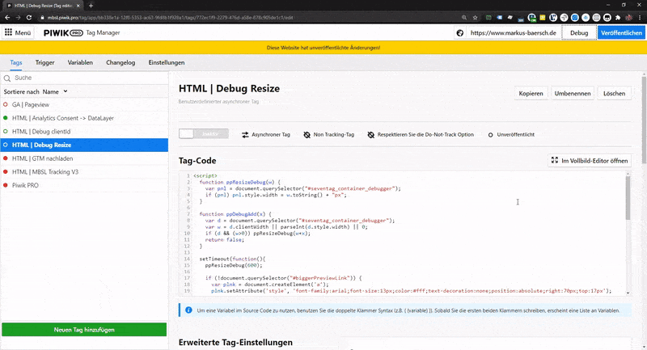This screenshot has width=647, height=350.
Task: Click the HTML | Debug Resize heading
Action: tap(229, 89)
